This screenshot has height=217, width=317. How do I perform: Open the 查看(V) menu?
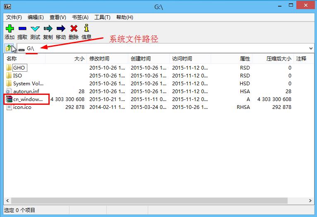(x=58, y=17)
